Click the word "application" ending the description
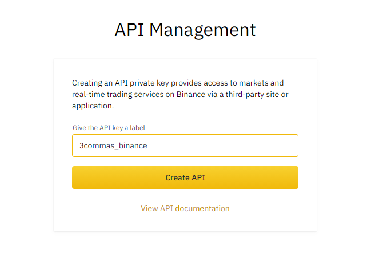This screenshot has width=383, height=263. [x=93, y=106]
